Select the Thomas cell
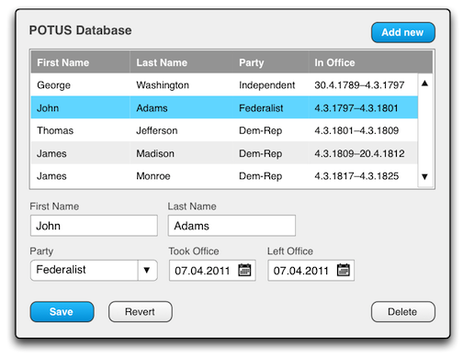The width and height of the screenshot is (463, 357). tap(81, 130)
